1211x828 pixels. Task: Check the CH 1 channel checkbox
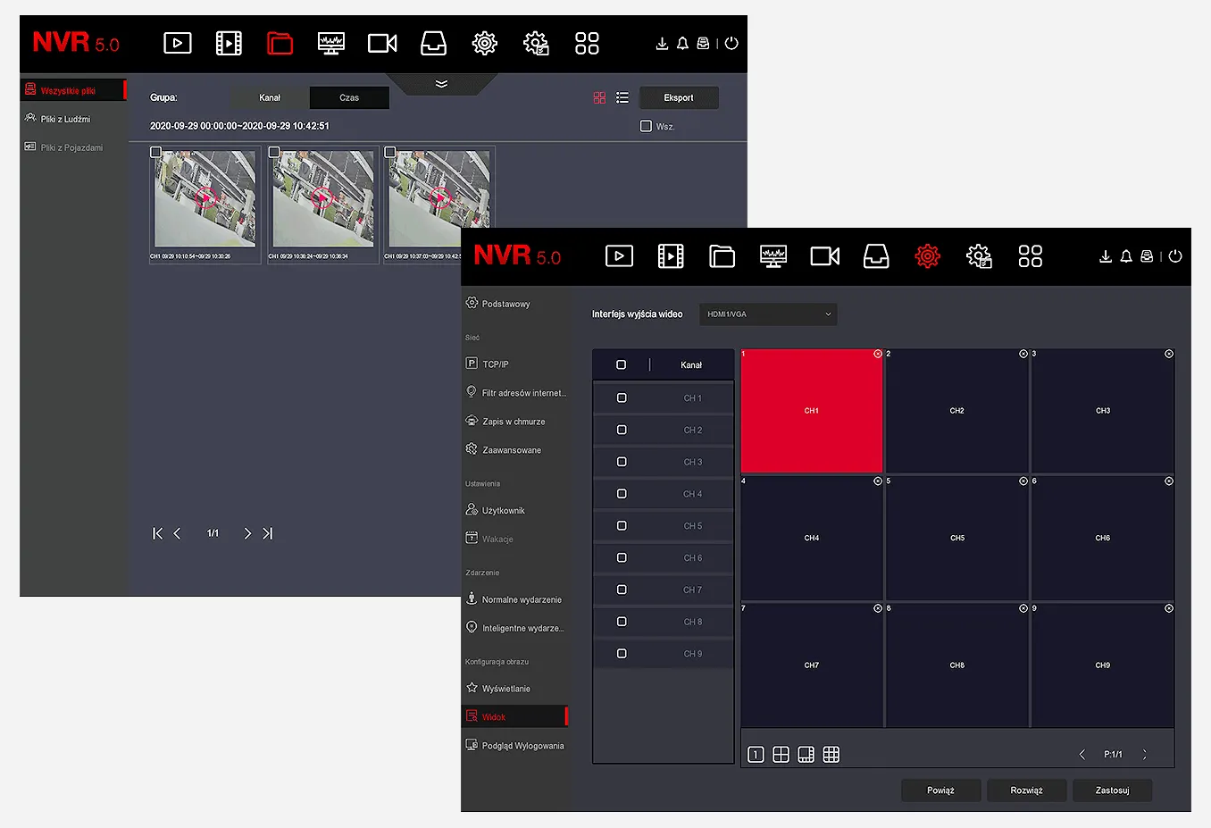622,398
